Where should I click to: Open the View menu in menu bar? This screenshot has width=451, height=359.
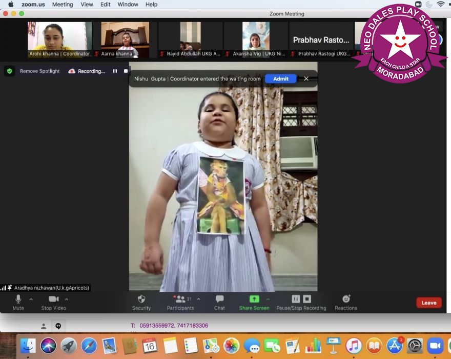[87, 4]
